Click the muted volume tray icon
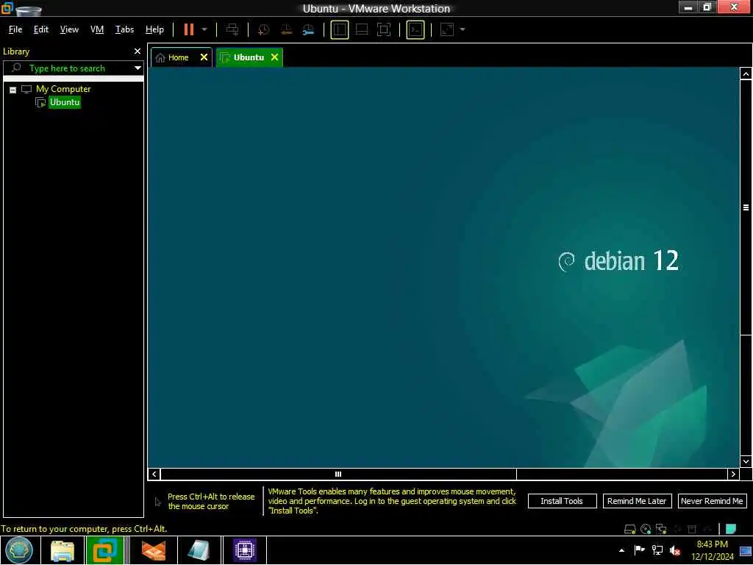This screenshot has height=565, width=753. [x=675, y=550]
